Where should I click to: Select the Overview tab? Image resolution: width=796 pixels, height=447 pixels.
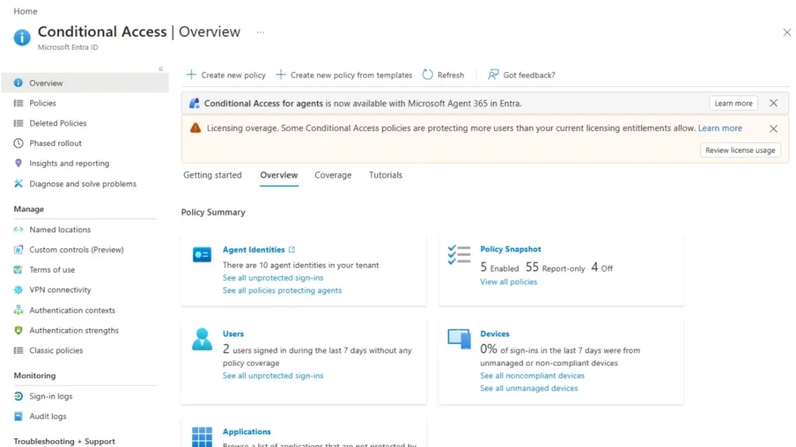(279, 175)
